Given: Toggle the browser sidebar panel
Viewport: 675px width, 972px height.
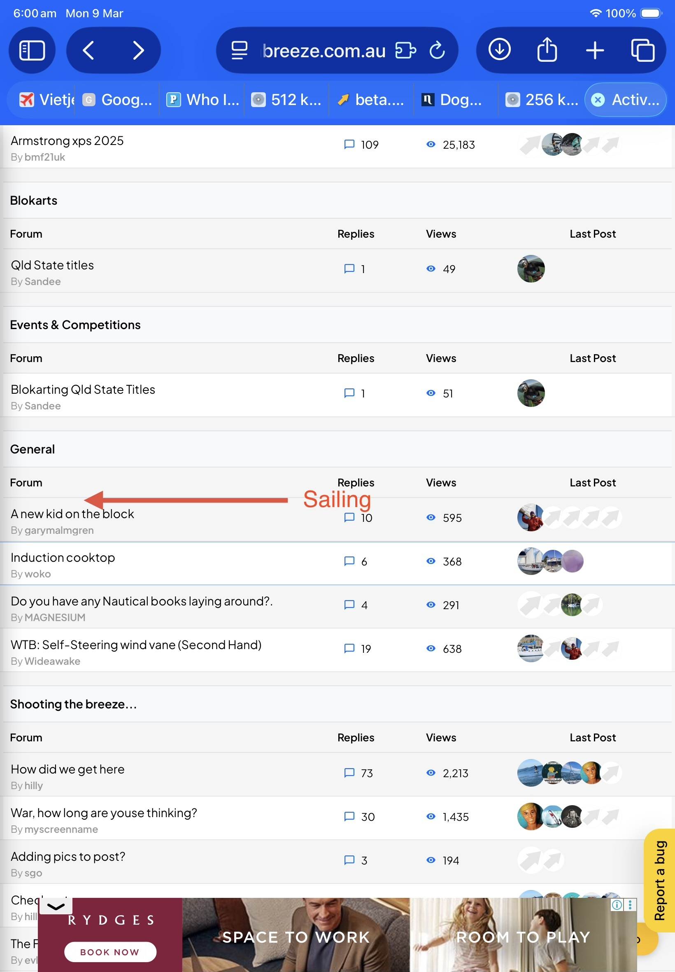Looking at the screenshot, I should pos(32,50).
